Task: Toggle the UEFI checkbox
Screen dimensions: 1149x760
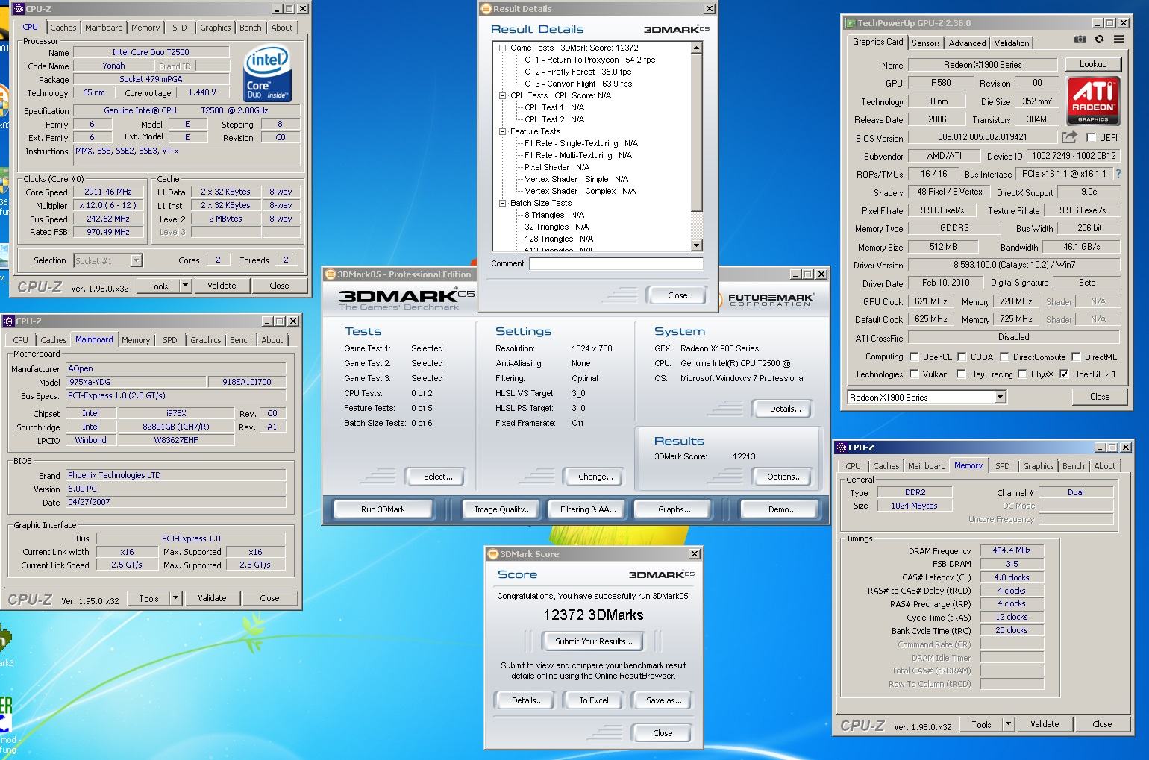Action: (x=1091, y=138)
